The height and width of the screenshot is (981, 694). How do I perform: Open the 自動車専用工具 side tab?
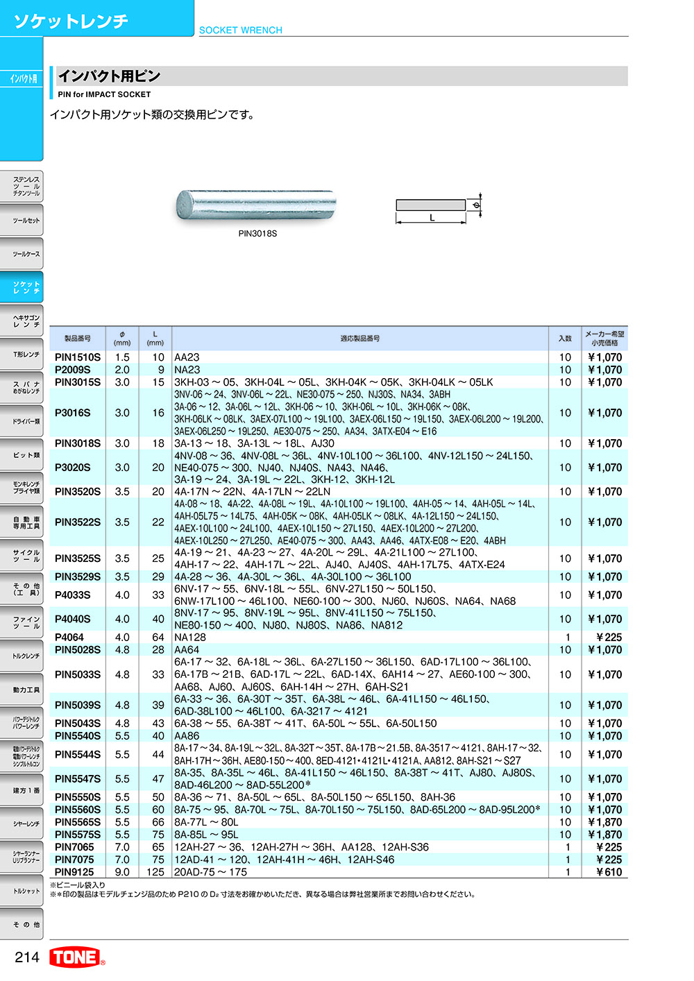coord(22,522)
